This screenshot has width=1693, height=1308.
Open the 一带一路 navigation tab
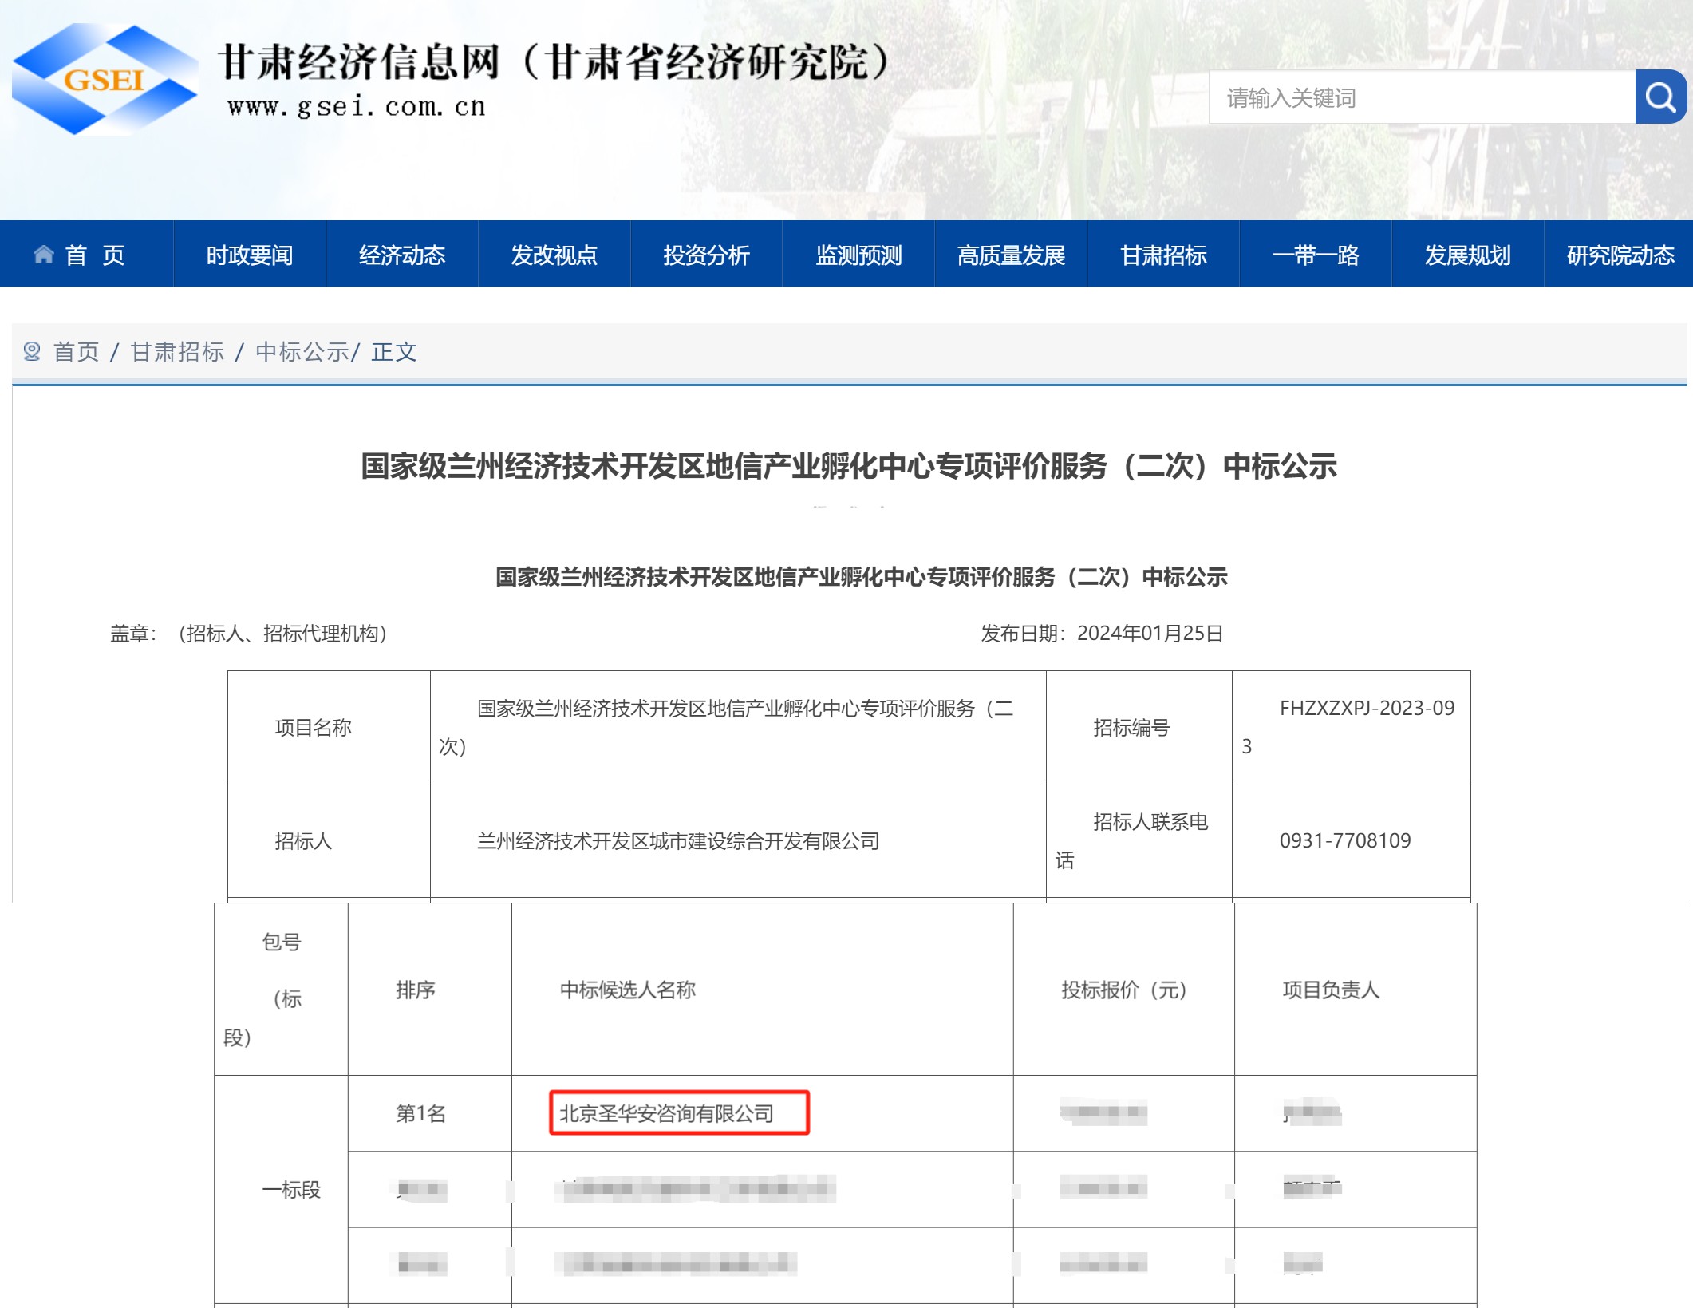point(1316,255)
